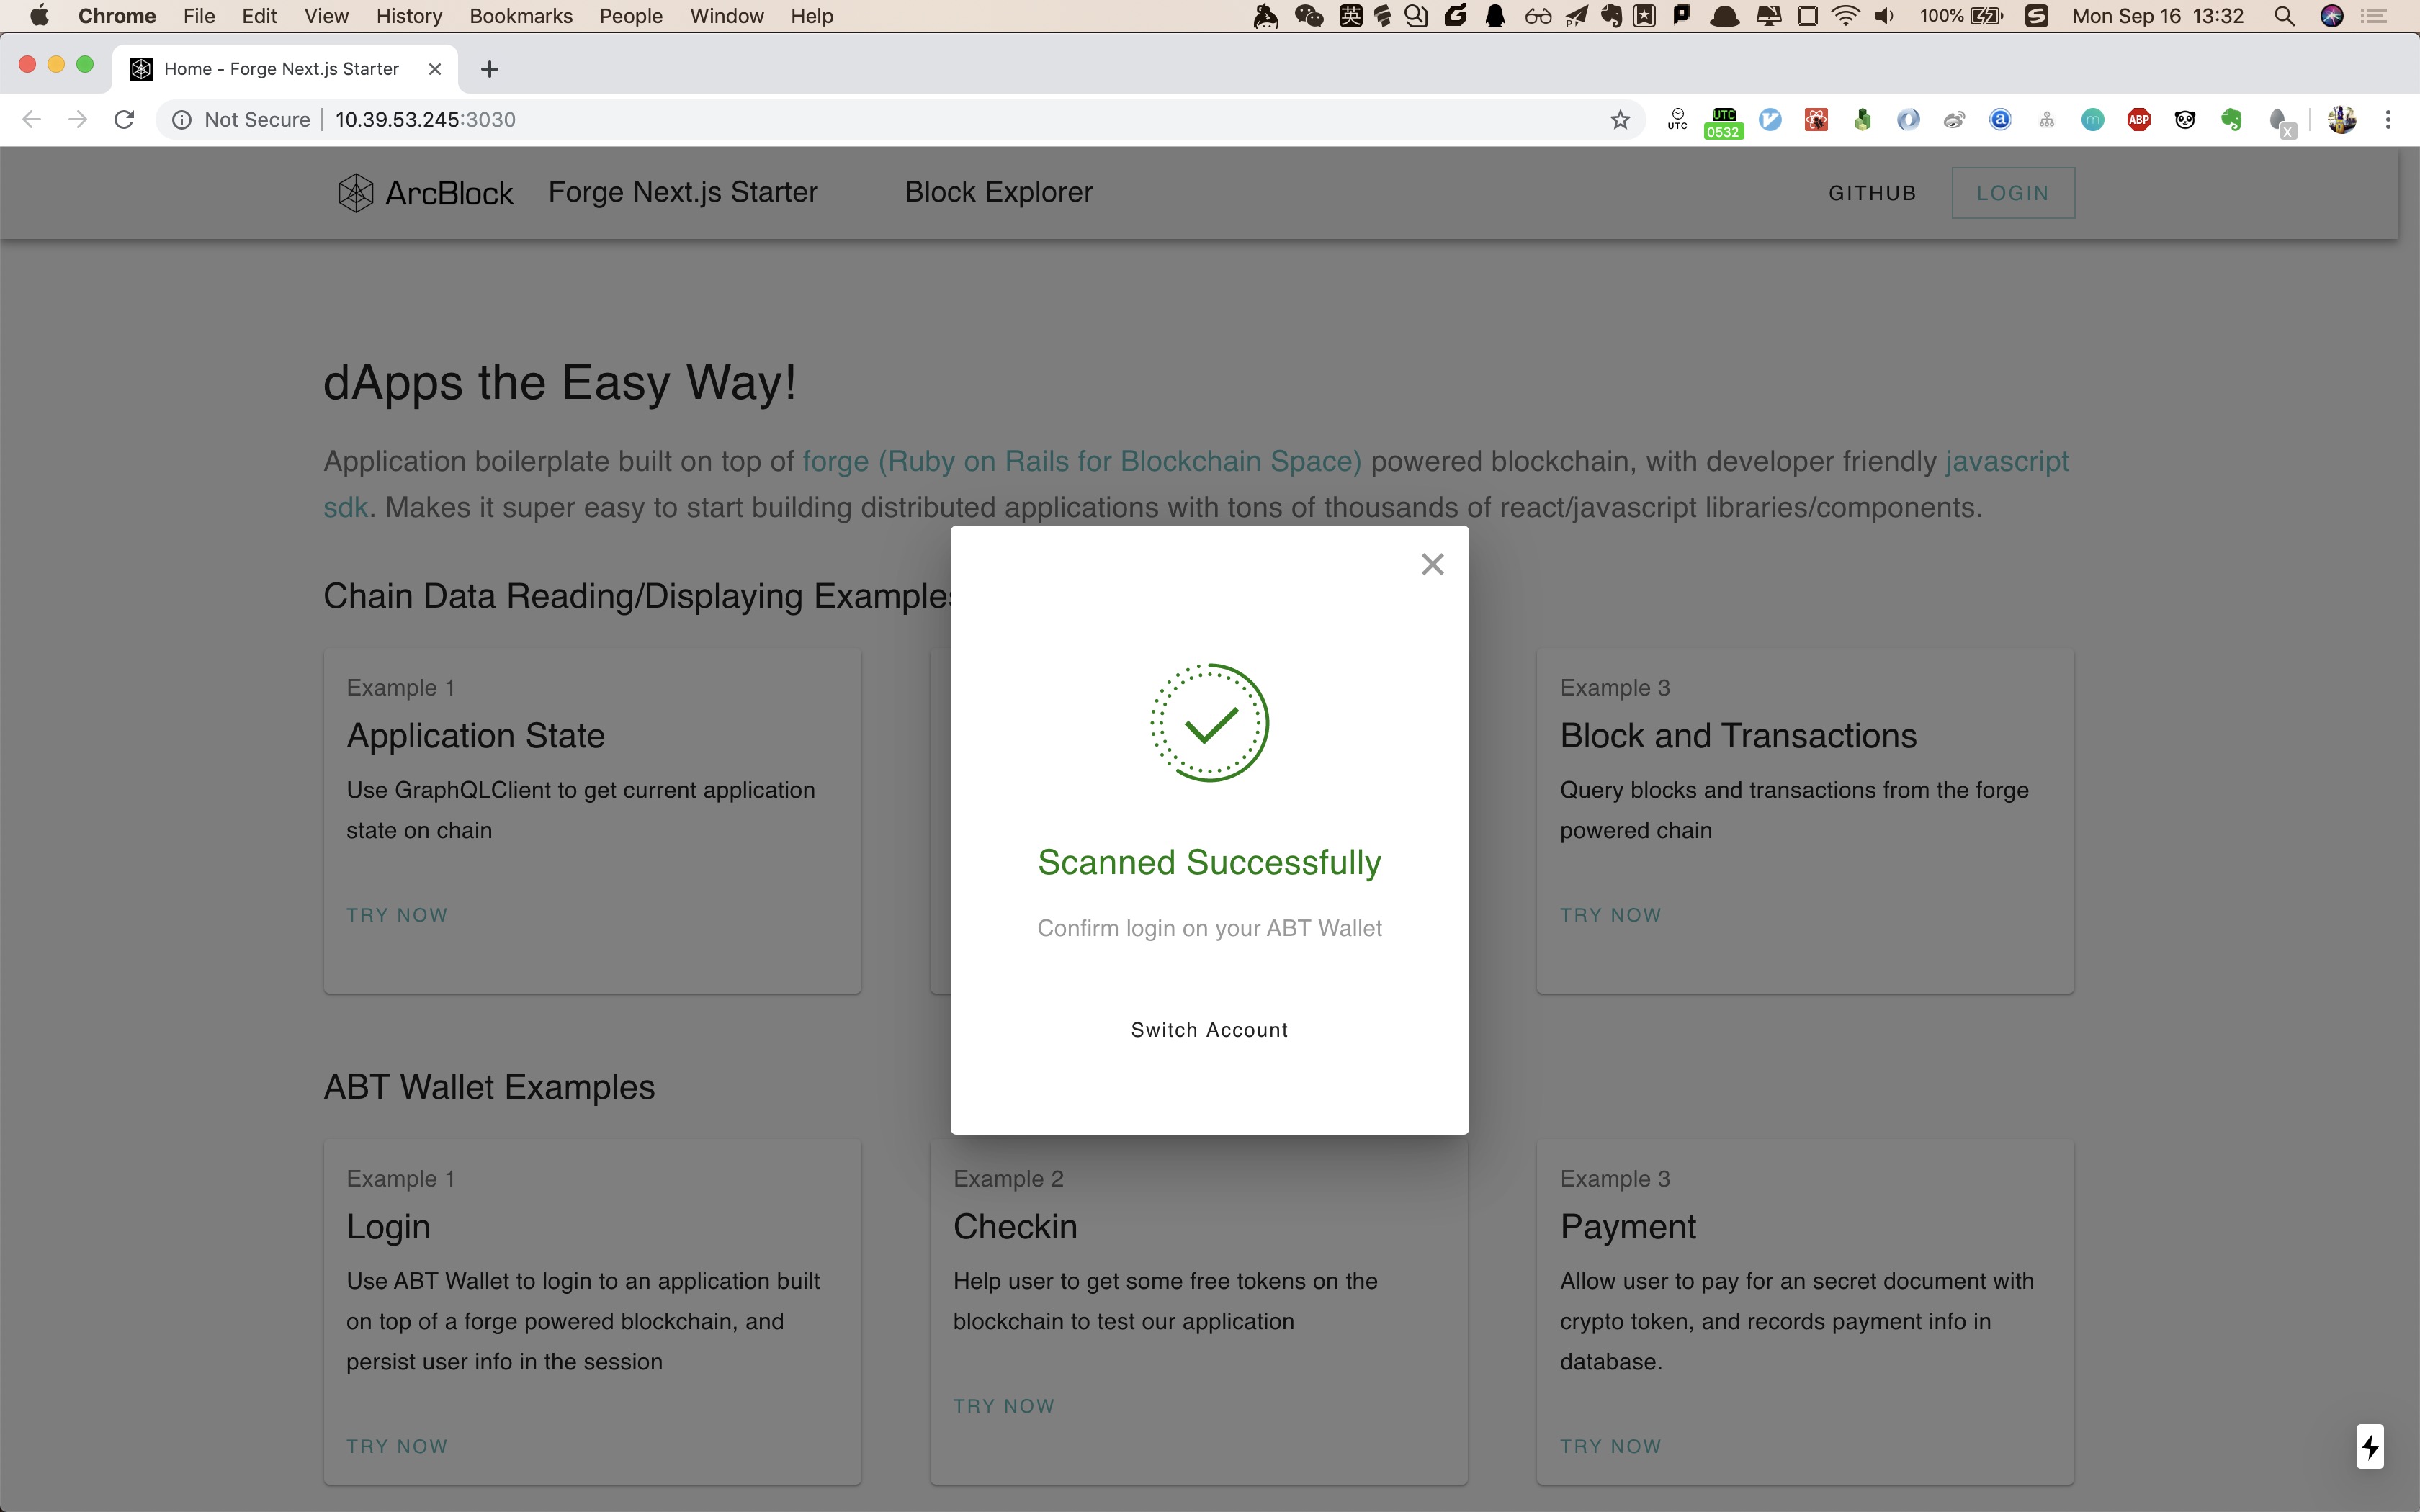Focus the address bar URL field
This screenshot has width=2420, height=1512.
[900, 120]
